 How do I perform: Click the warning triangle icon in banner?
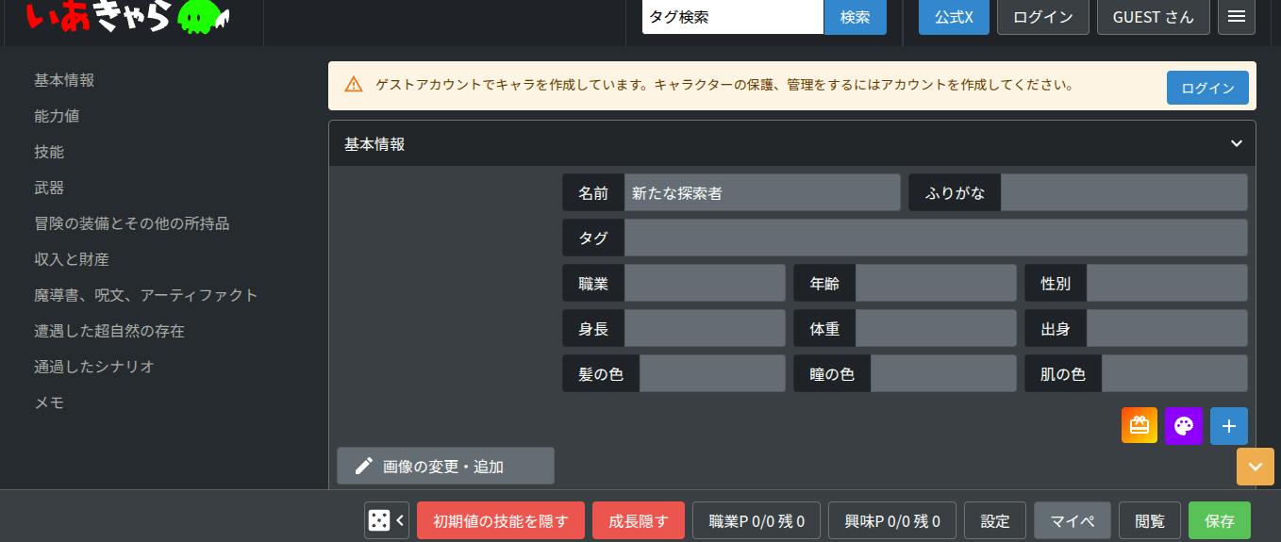tap(354, 85)
